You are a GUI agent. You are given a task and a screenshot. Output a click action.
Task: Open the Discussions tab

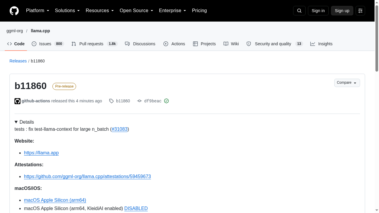(140, 44)
